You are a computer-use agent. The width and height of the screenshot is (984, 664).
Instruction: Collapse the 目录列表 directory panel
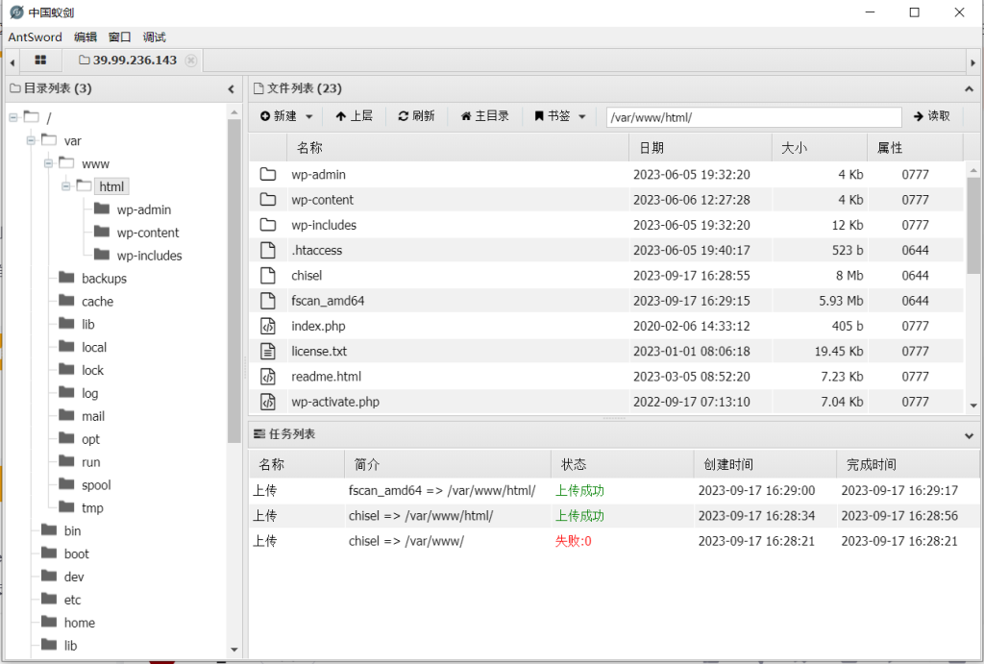[x=231, y=89]
